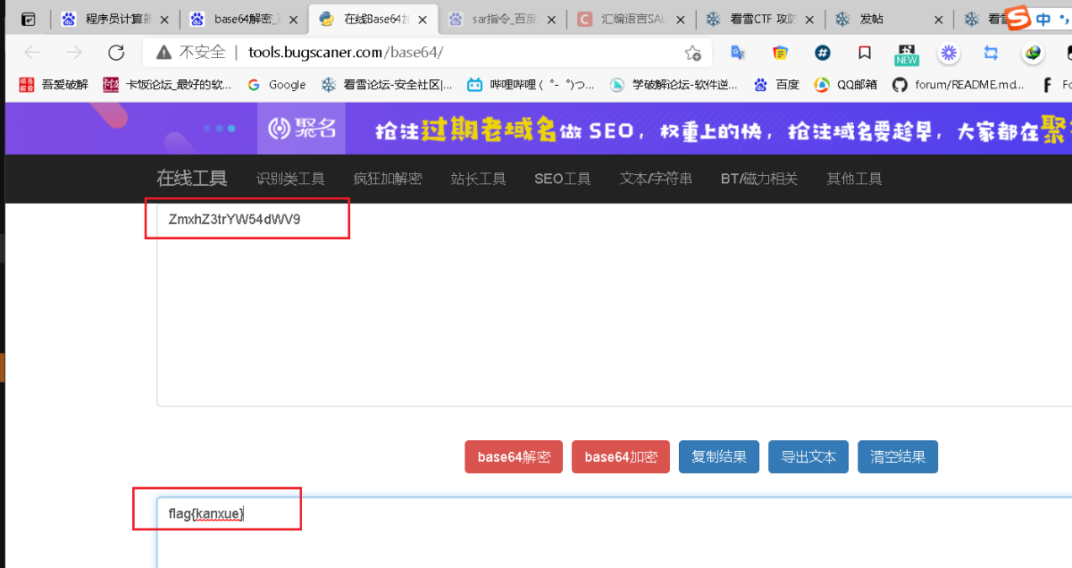Open the BT/磁力相关 menu

(759, 179)
